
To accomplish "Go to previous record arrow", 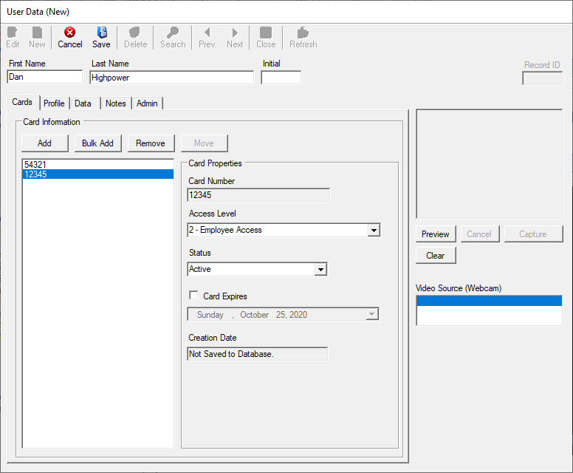I will click(207, 37).
